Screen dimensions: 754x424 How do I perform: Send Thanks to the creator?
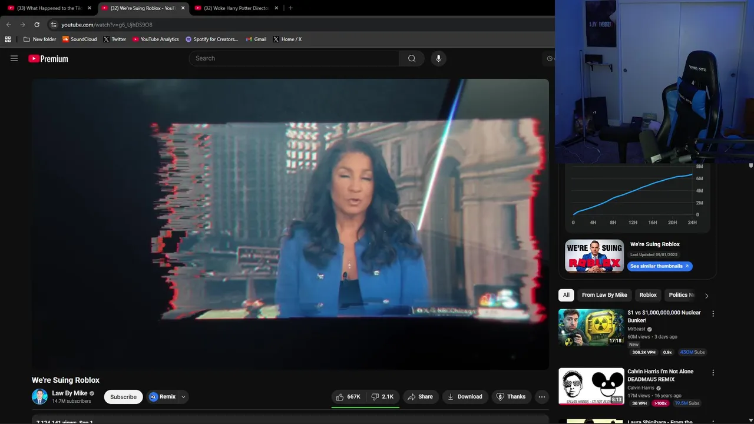[x=511, y=397]
